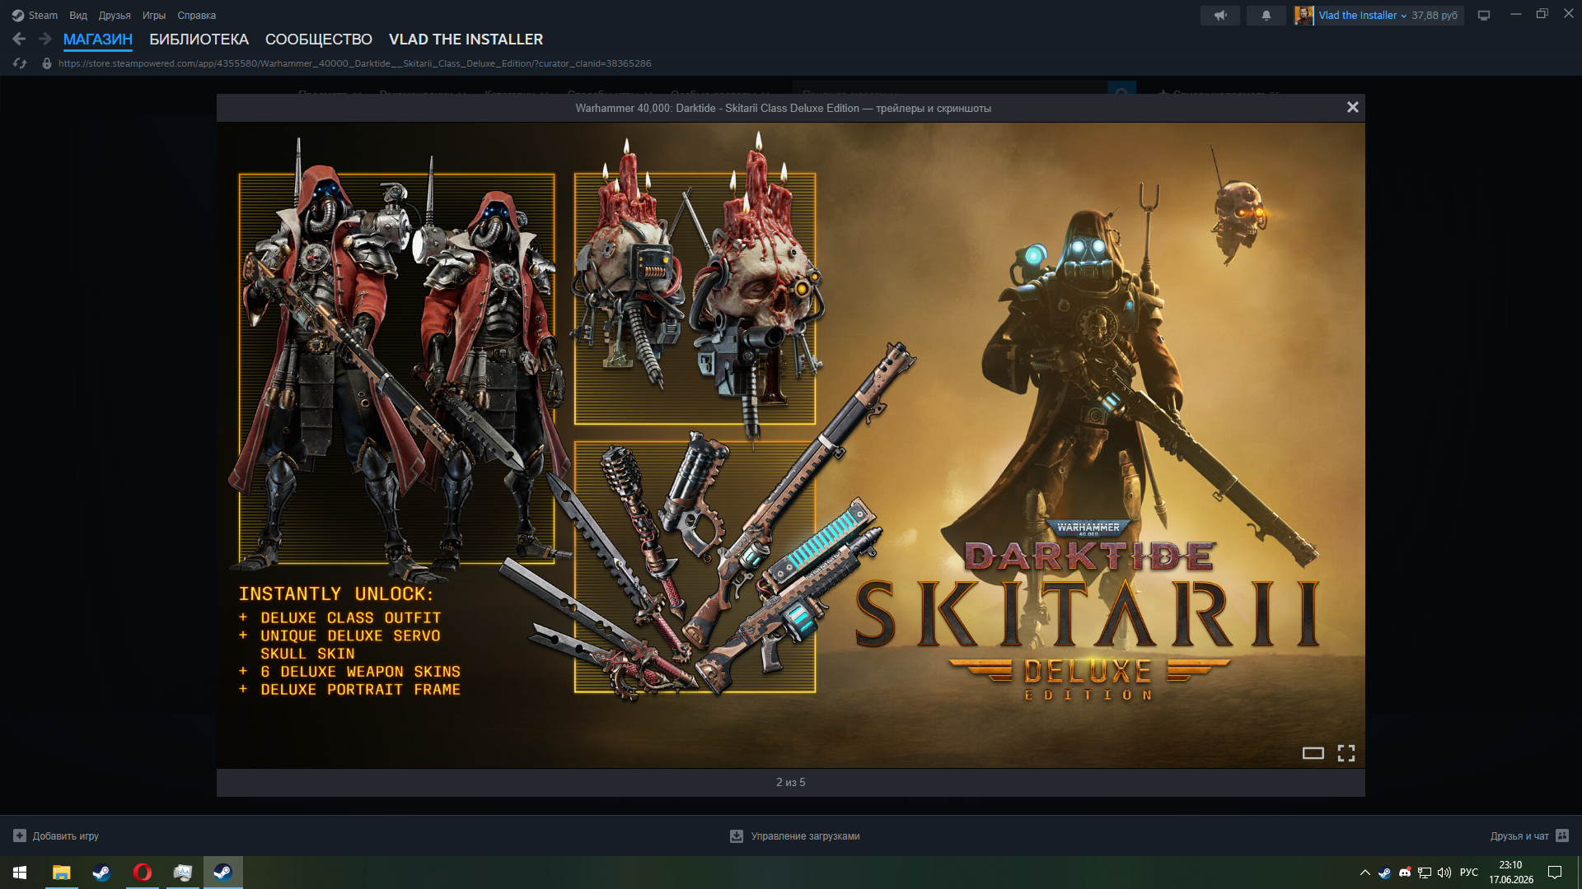This screenshot has height=889, width=1582.
Task: Open the Windows Start menu
Action: click(x=20, y=873)
